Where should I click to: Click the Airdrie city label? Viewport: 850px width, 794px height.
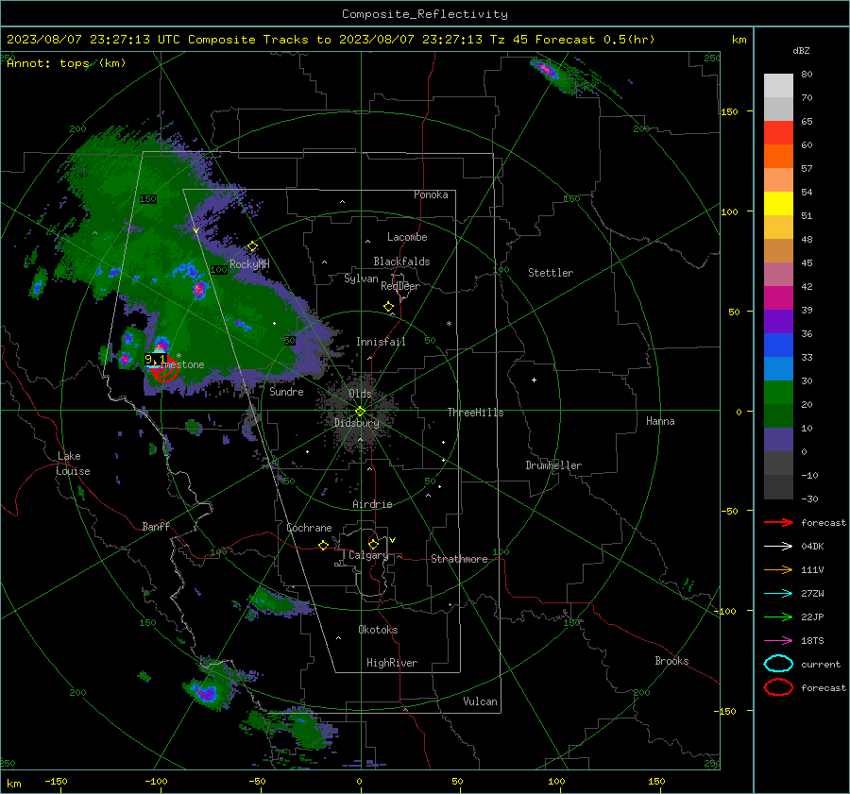[x=372, y=504]
